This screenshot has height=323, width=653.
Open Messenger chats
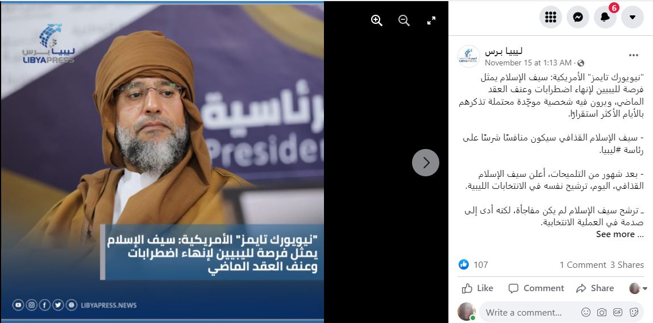578,17
